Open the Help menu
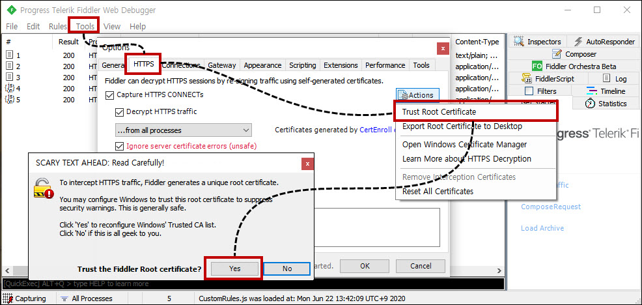Image resolution: width=642 pixels, height=305 pixels. [x=137, y=26]
